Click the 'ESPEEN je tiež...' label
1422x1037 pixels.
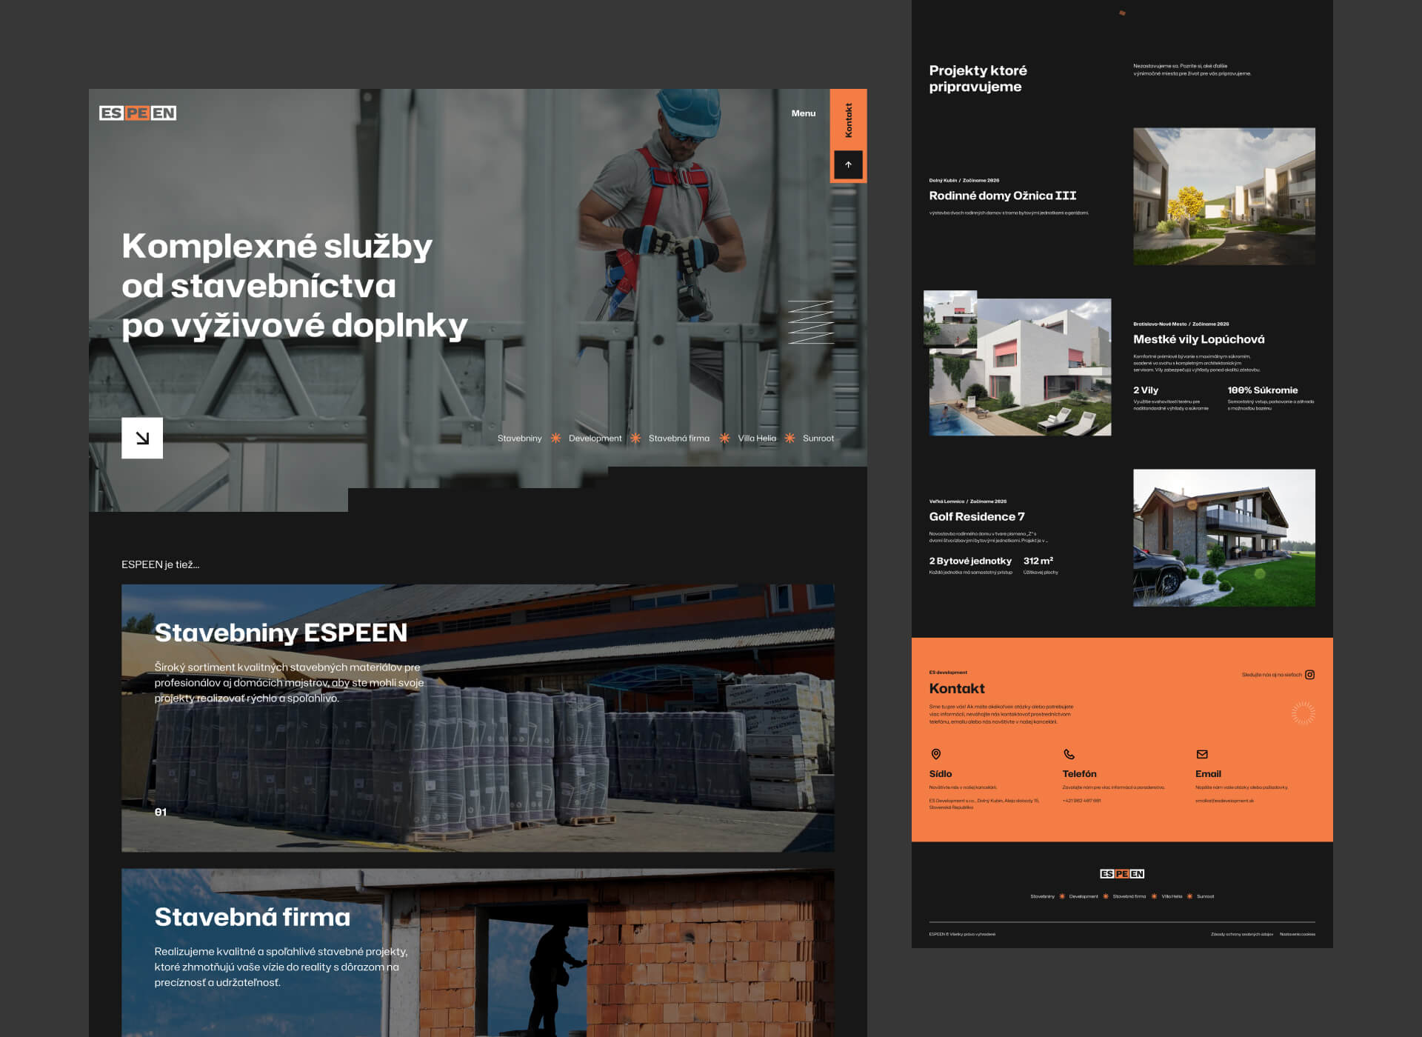coord(160,564)
